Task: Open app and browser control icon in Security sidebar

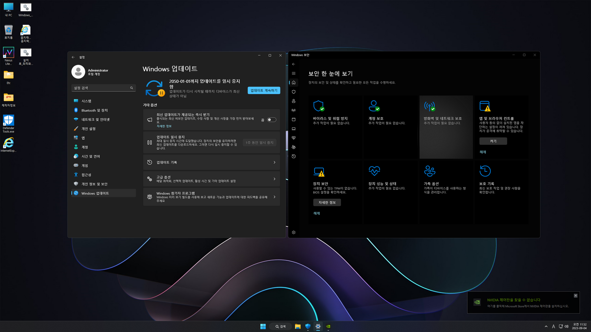Action: pyautogui.click(x=294, y=120)
